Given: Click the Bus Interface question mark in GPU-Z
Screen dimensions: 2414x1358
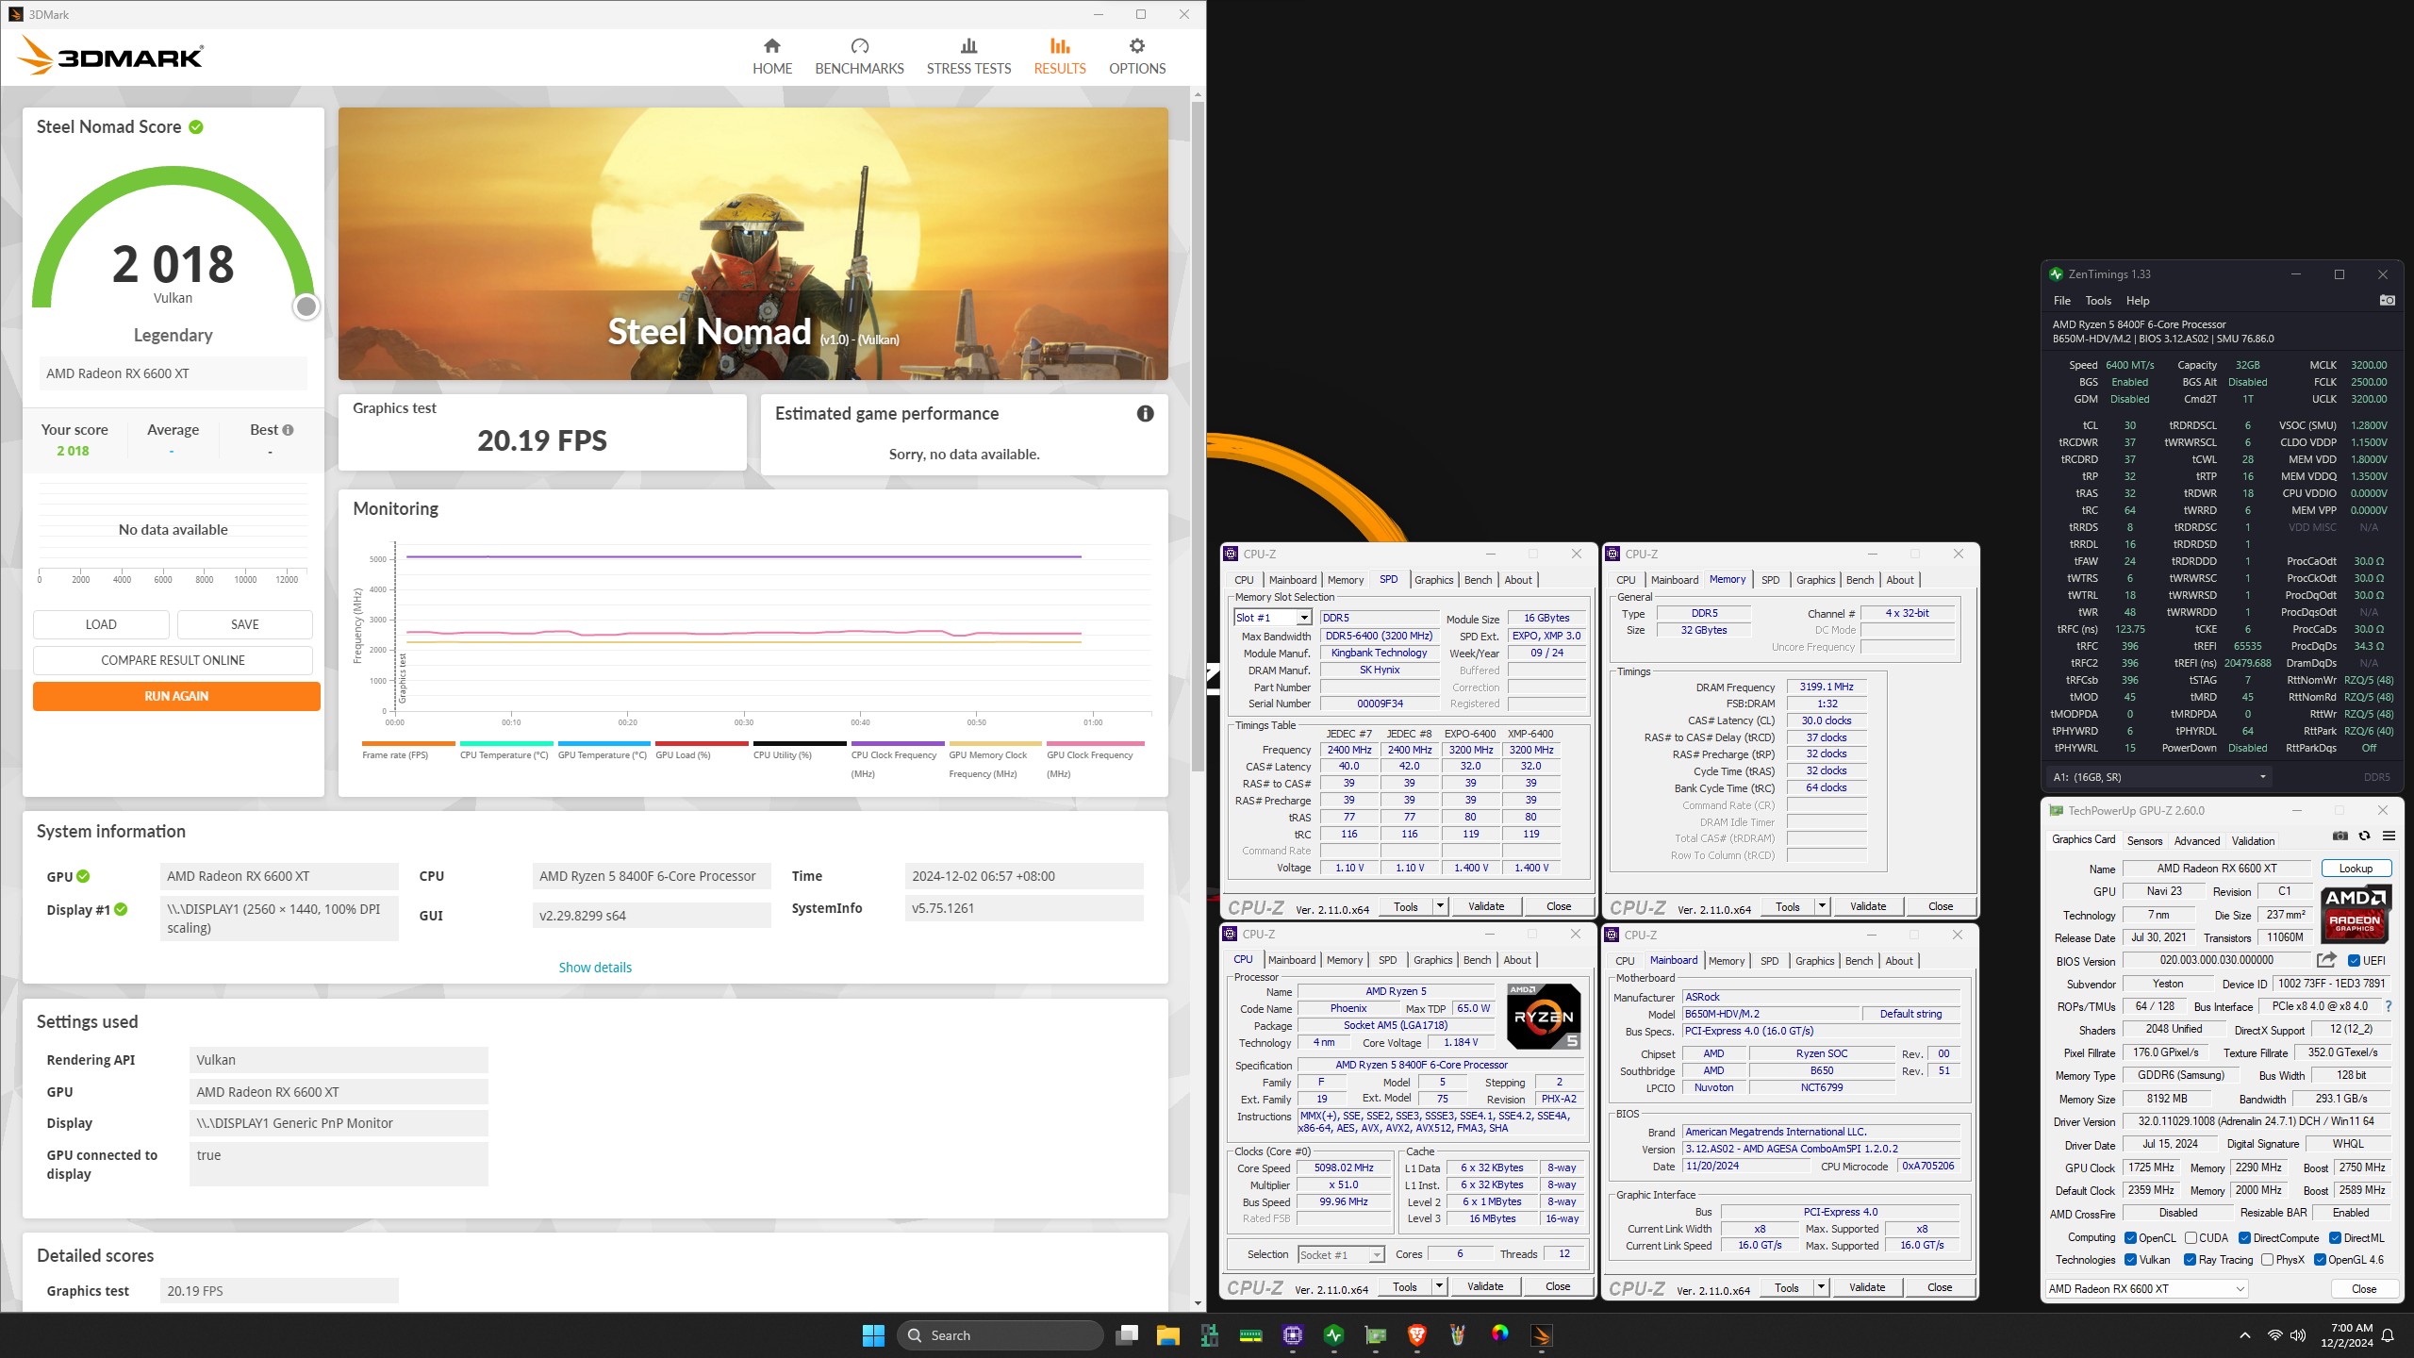Looking at the screenshot, I should [2388, 1006].
